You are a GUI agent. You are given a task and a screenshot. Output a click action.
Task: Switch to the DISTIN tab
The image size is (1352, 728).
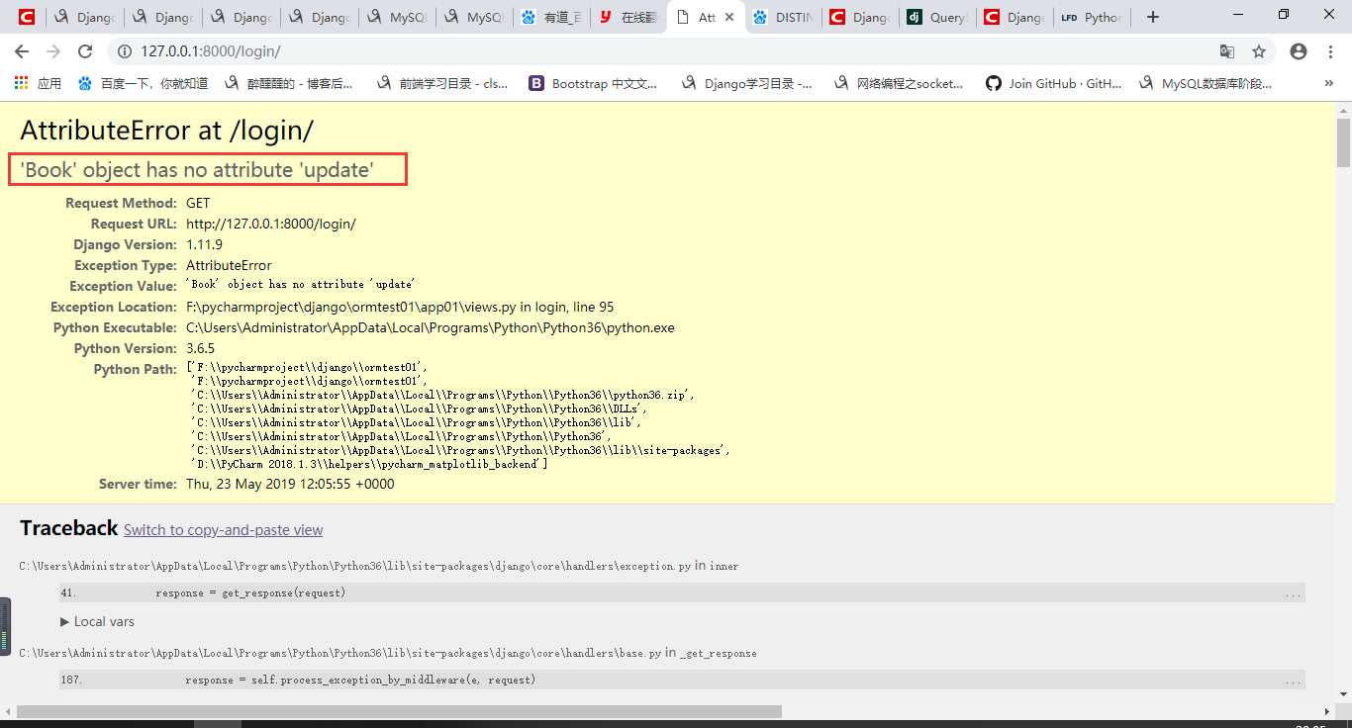[783, 17]
